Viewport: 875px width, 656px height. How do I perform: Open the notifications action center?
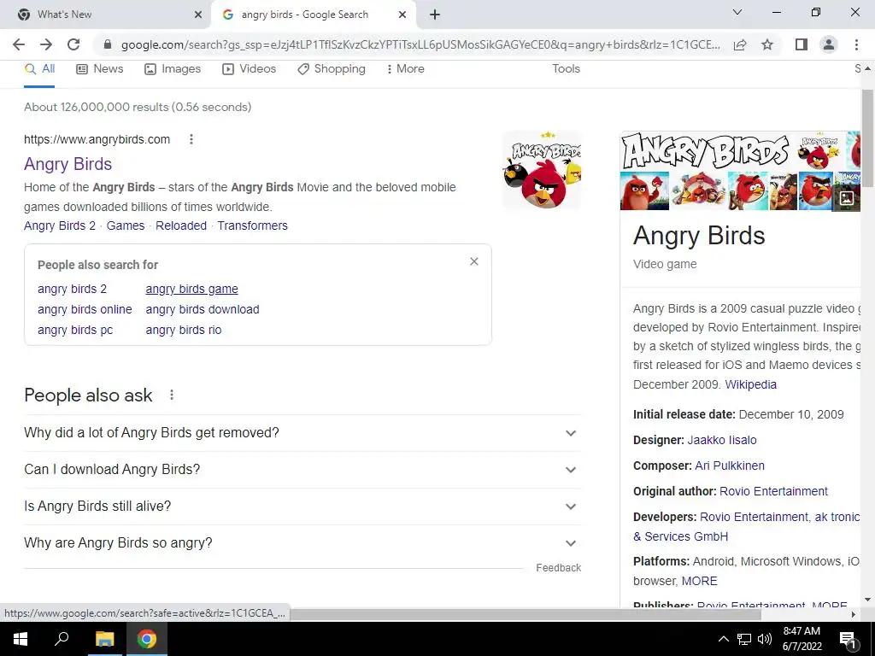point(849,639)
